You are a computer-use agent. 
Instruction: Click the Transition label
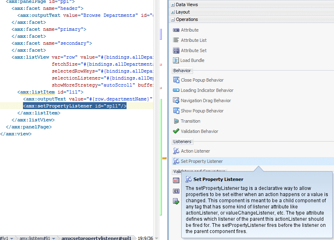191,121
